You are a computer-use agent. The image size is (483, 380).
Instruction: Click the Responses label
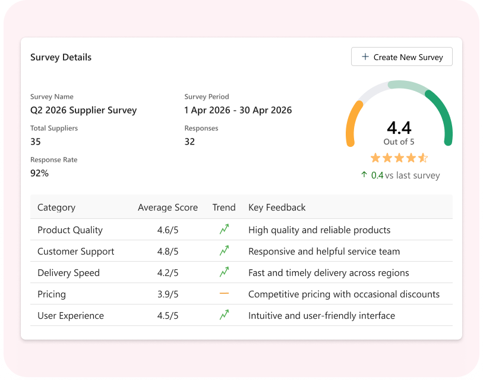point(201,128)
